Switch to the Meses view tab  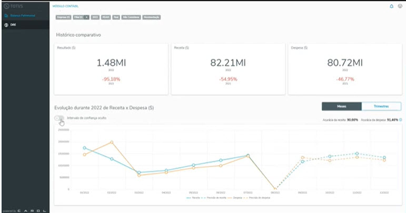click(342, 106)
